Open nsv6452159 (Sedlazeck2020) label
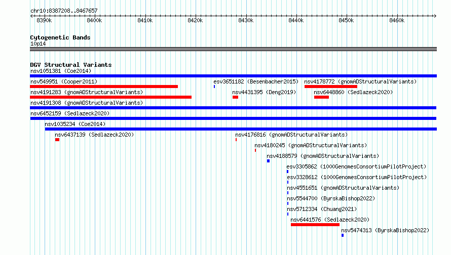 pos(70,113)
